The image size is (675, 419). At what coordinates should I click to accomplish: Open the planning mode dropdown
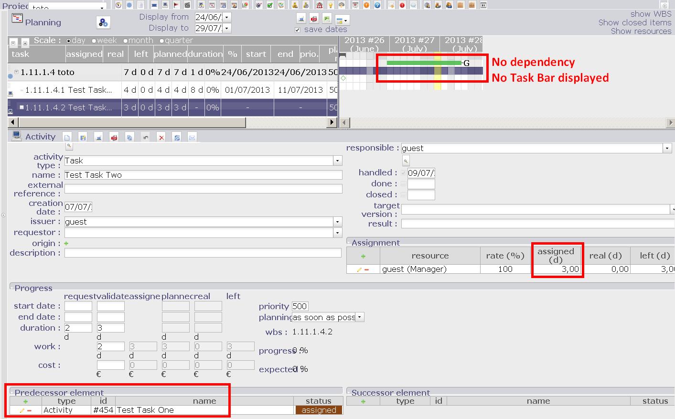pyautogui.click(x=359, y=317)
